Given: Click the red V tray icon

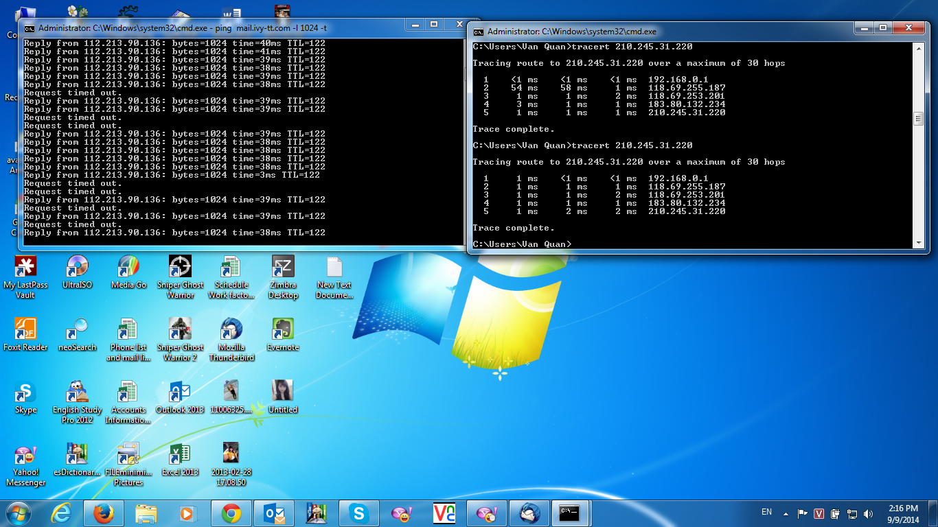Looking at the screenshot, I should coord(819,513).
